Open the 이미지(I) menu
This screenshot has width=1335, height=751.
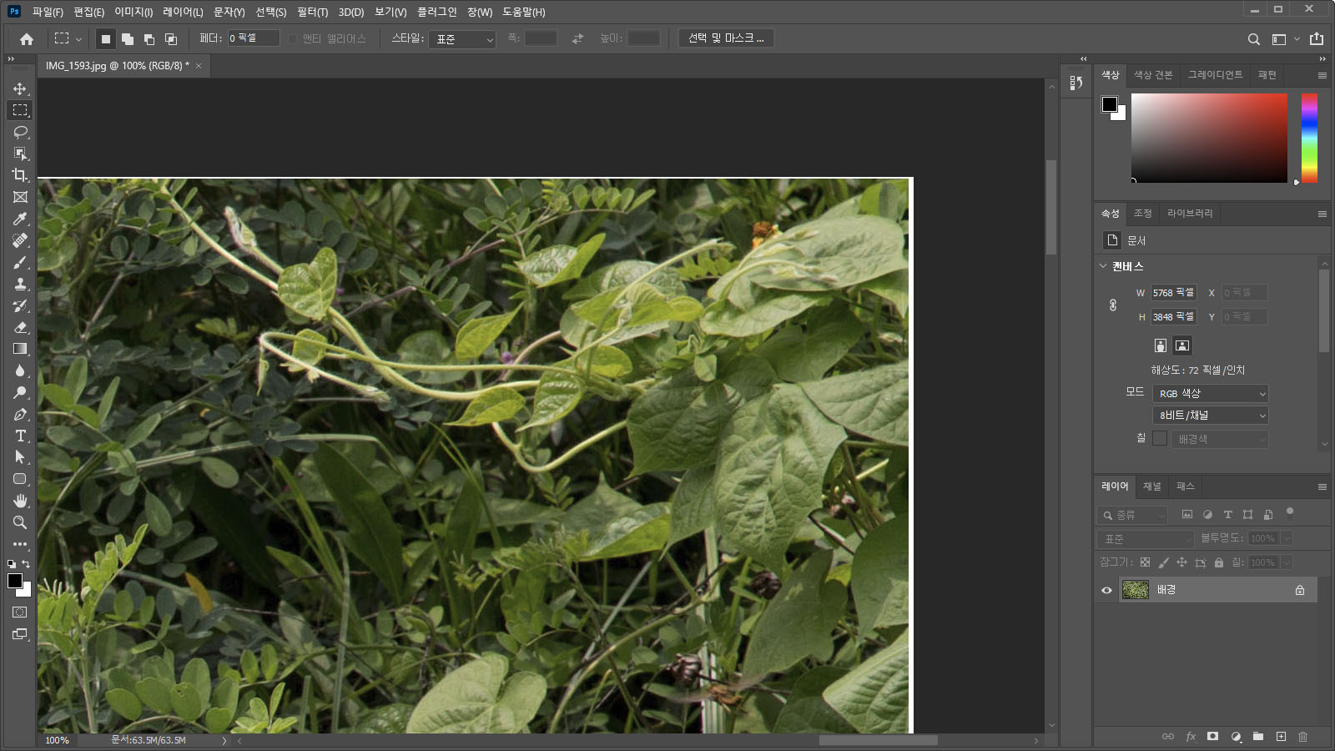[133, 12]
